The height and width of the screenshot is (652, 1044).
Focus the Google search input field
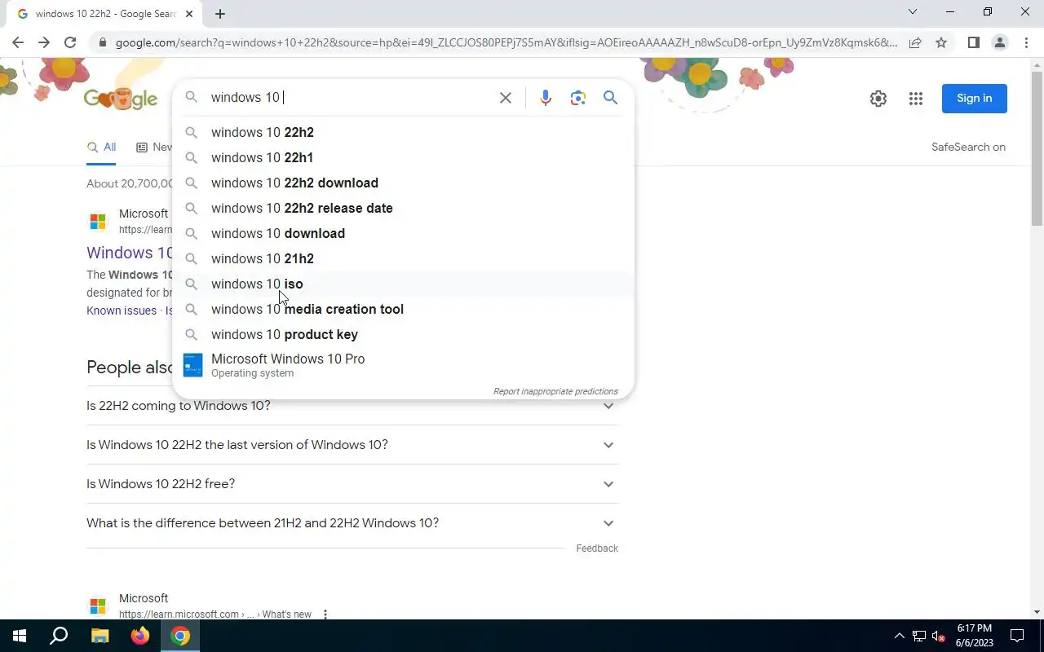(x=349, y=98)
